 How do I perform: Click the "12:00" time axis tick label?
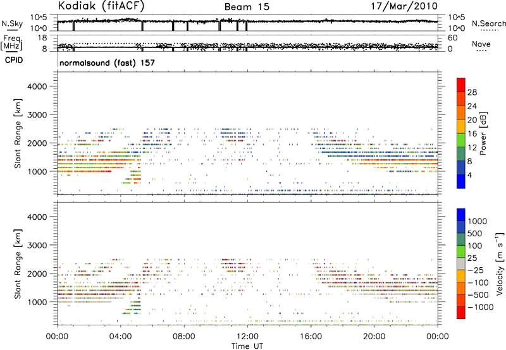[247, 337]
